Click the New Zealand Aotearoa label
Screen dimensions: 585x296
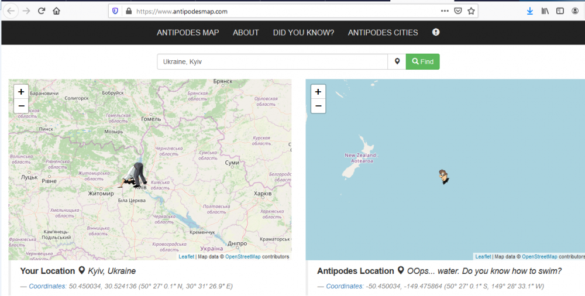(361, 158)
